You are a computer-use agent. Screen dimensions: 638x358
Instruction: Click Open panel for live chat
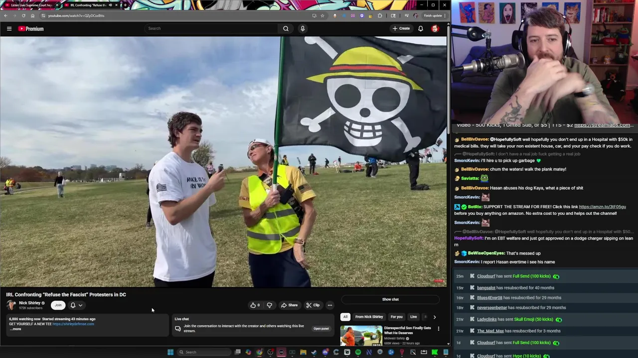point(321,329)
